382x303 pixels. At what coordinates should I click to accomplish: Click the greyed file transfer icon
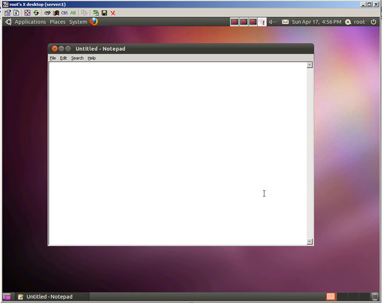tap(84, 13)
